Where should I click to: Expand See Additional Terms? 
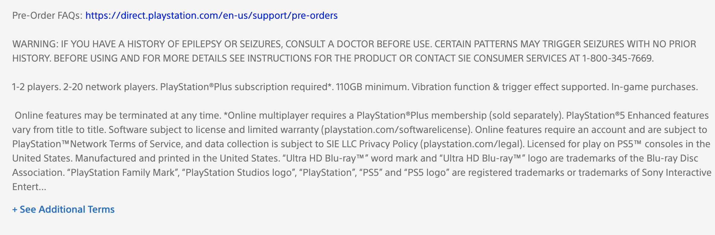click(63, 209)
